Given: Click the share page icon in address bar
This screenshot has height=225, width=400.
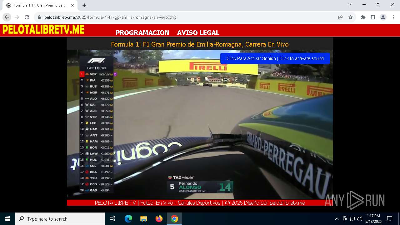Looking at the screenshot, I should tap(341, 17).
